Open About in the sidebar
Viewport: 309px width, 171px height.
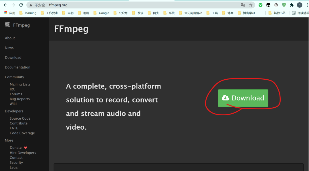coord(10,38)
